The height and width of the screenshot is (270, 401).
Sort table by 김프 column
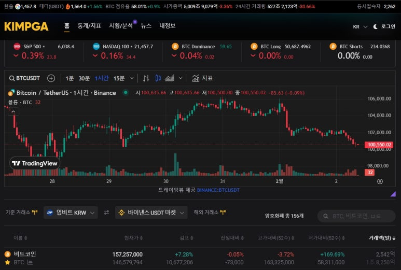[186, 238]
